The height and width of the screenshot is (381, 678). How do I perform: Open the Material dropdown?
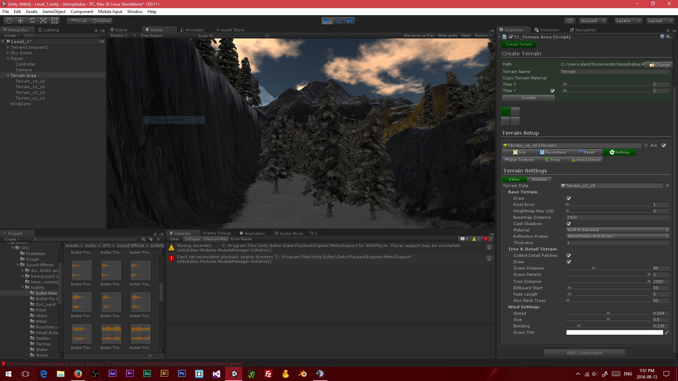point(618,230)
